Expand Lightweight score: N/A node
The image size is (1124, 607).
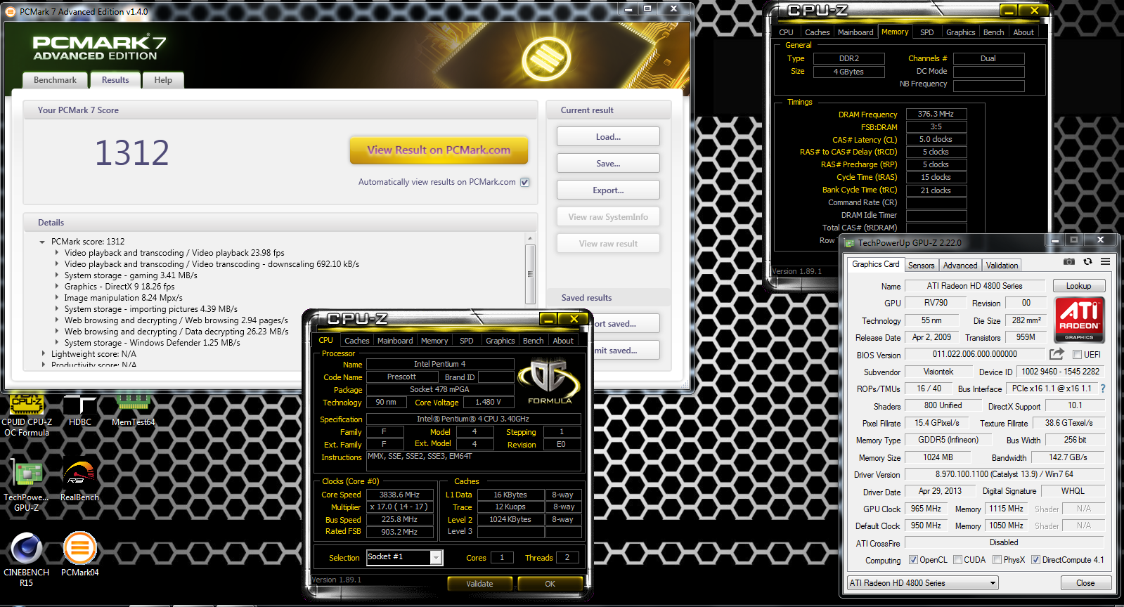(x=43, y=354)
